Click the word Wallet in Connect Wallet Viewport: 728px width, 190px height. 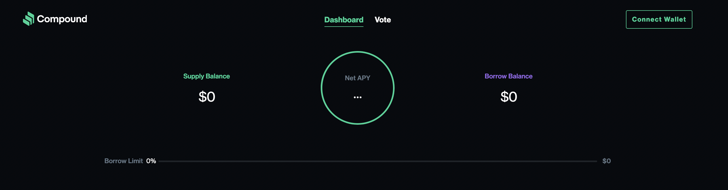[x=675, y=19]
